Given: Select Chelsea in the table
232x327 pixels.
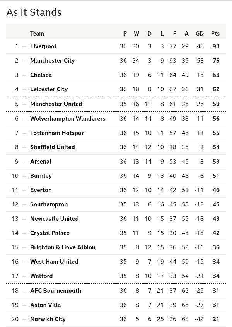Looking at the screenshot, I should (41, 75).
